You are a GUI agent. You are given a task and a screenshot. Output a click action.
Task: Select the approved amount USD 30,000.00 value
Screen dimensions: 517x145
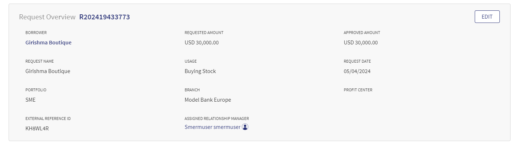pyautogui.click(x=360, y=43)
